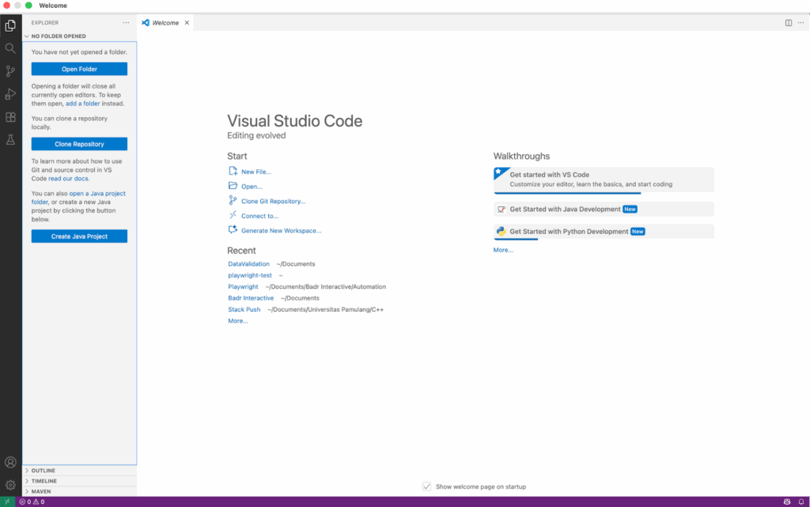Uncheck Show welcome page on startup
This screenshot has height=507, width=810.
pyautogui.click(x=427, y=486)
